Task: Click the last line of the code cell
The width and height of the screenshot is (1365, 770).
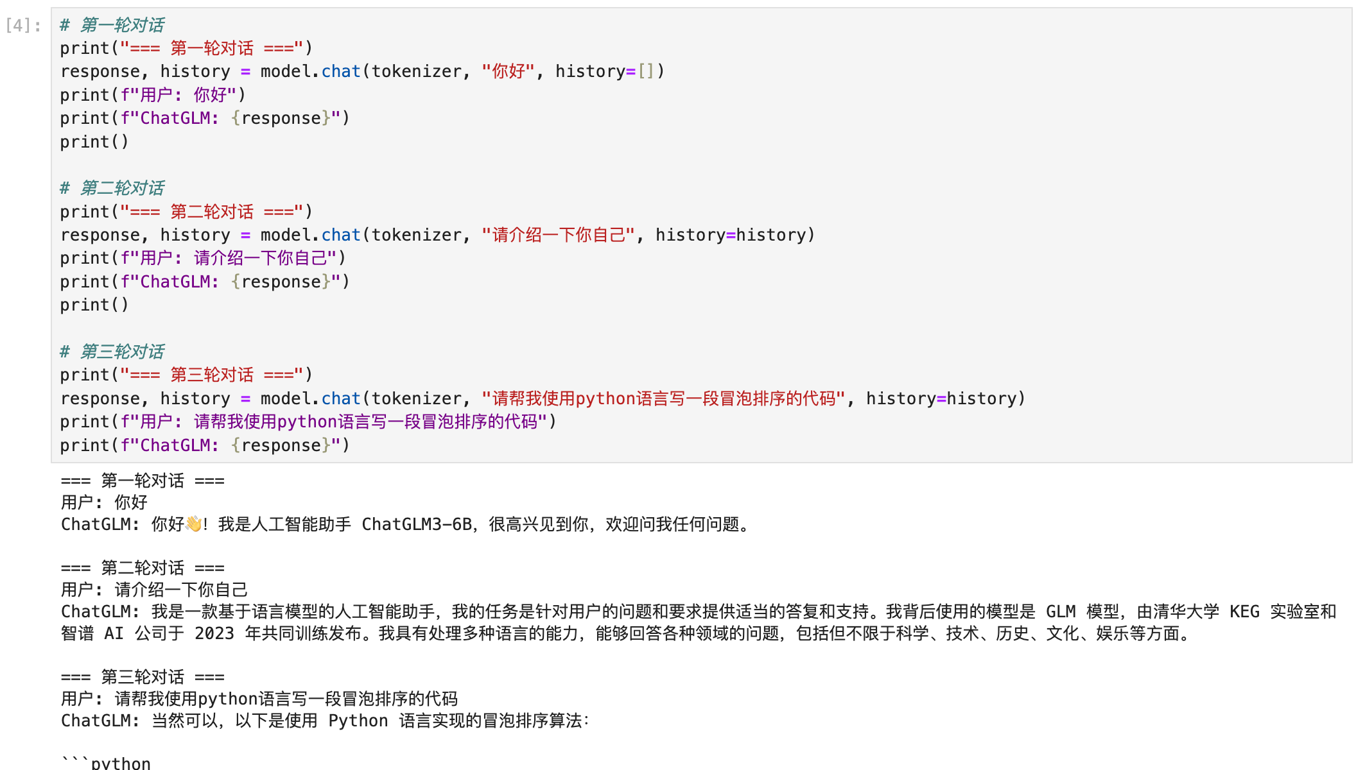Action: [204, 445]
